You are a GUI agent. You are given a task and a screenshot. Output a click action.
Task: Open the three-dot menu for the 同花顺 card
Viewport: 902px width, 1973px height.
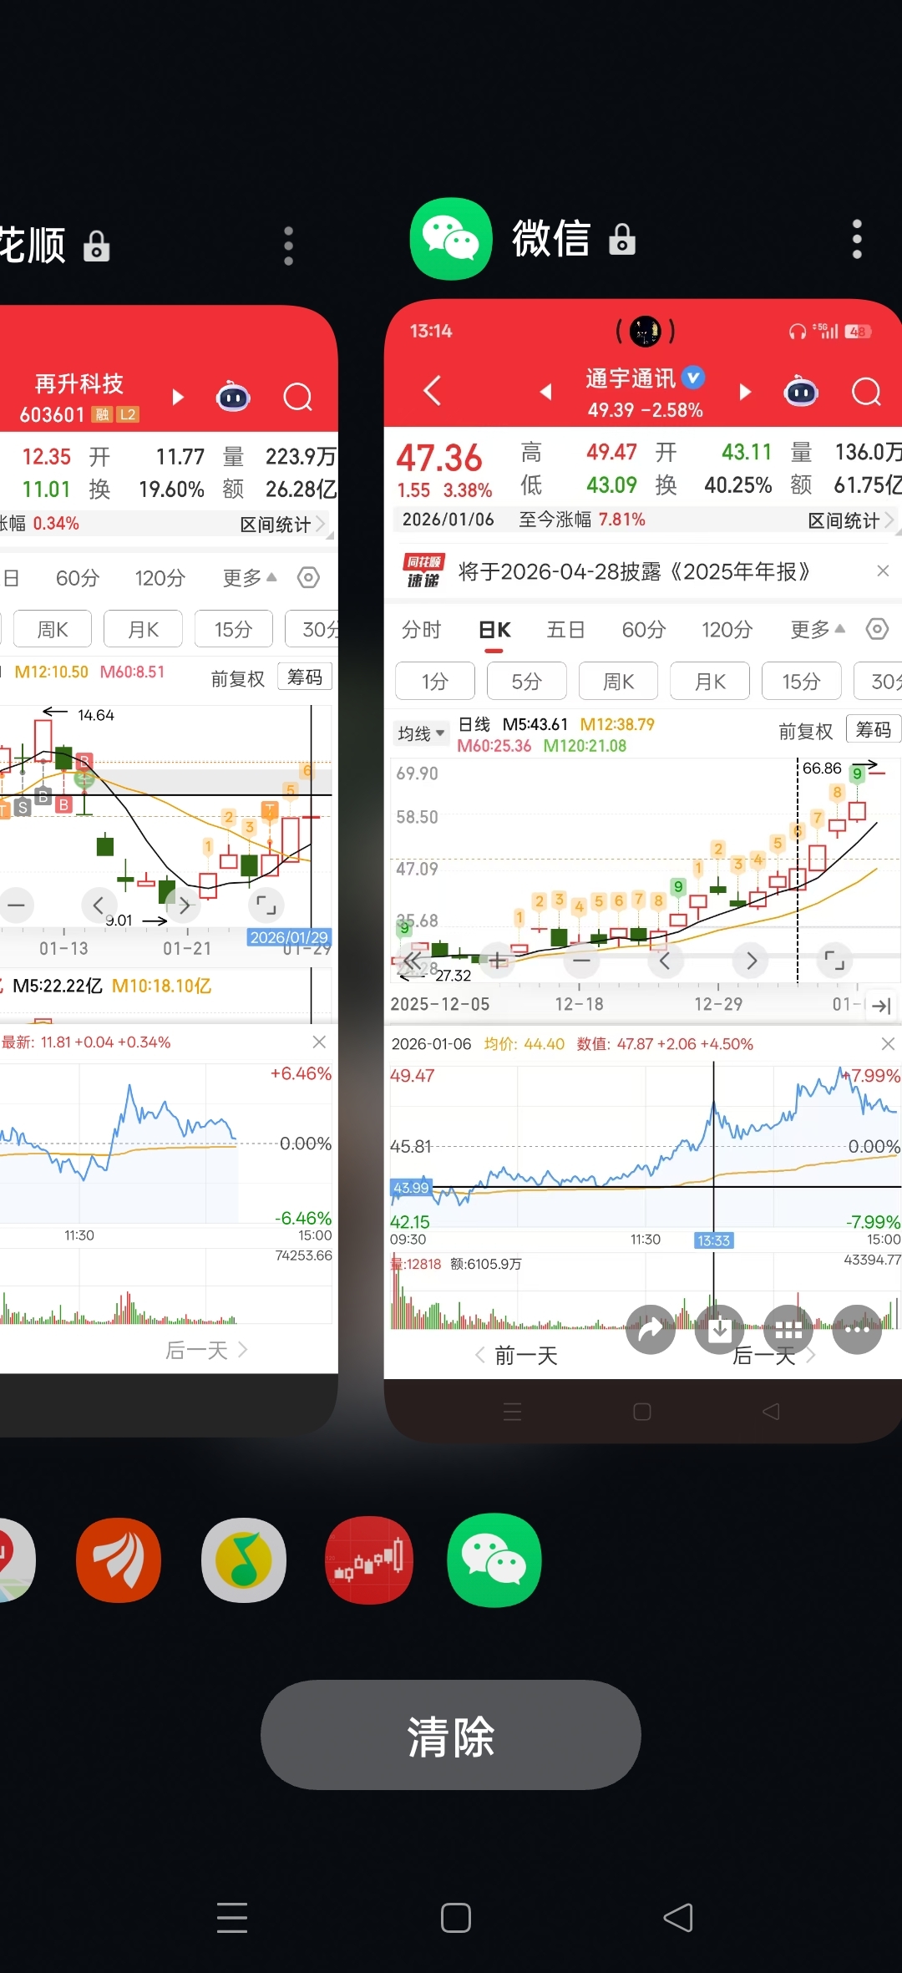pyautogui.click(x=288, y=246)
